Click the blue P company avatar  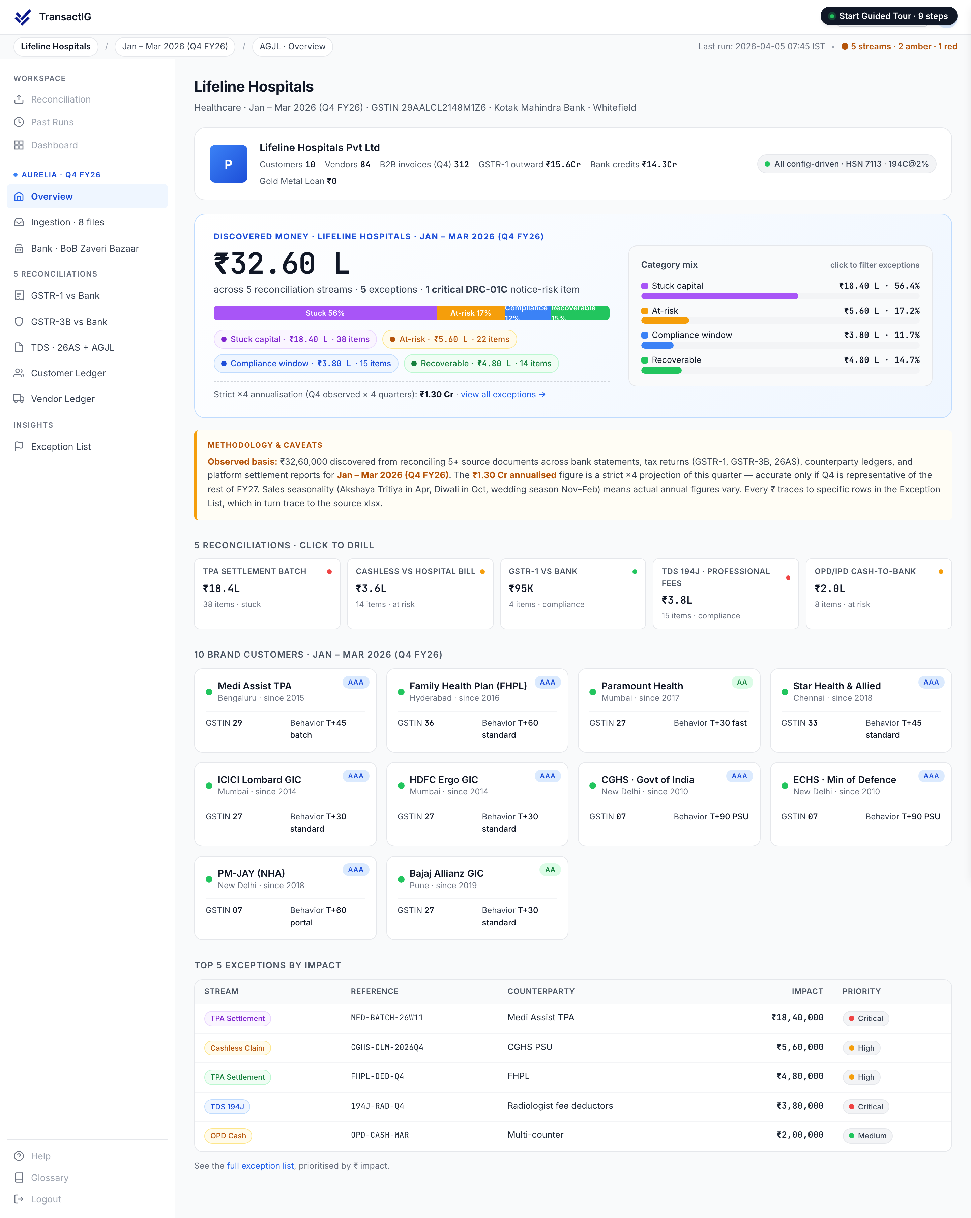[228, 164]
